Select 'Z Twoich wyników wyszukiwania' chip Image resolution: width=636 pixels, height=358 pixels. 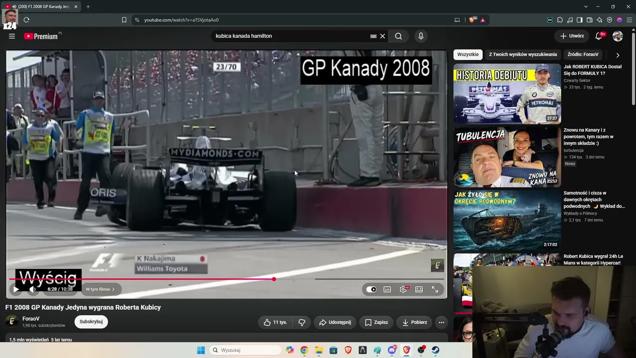tap(523, 54)
